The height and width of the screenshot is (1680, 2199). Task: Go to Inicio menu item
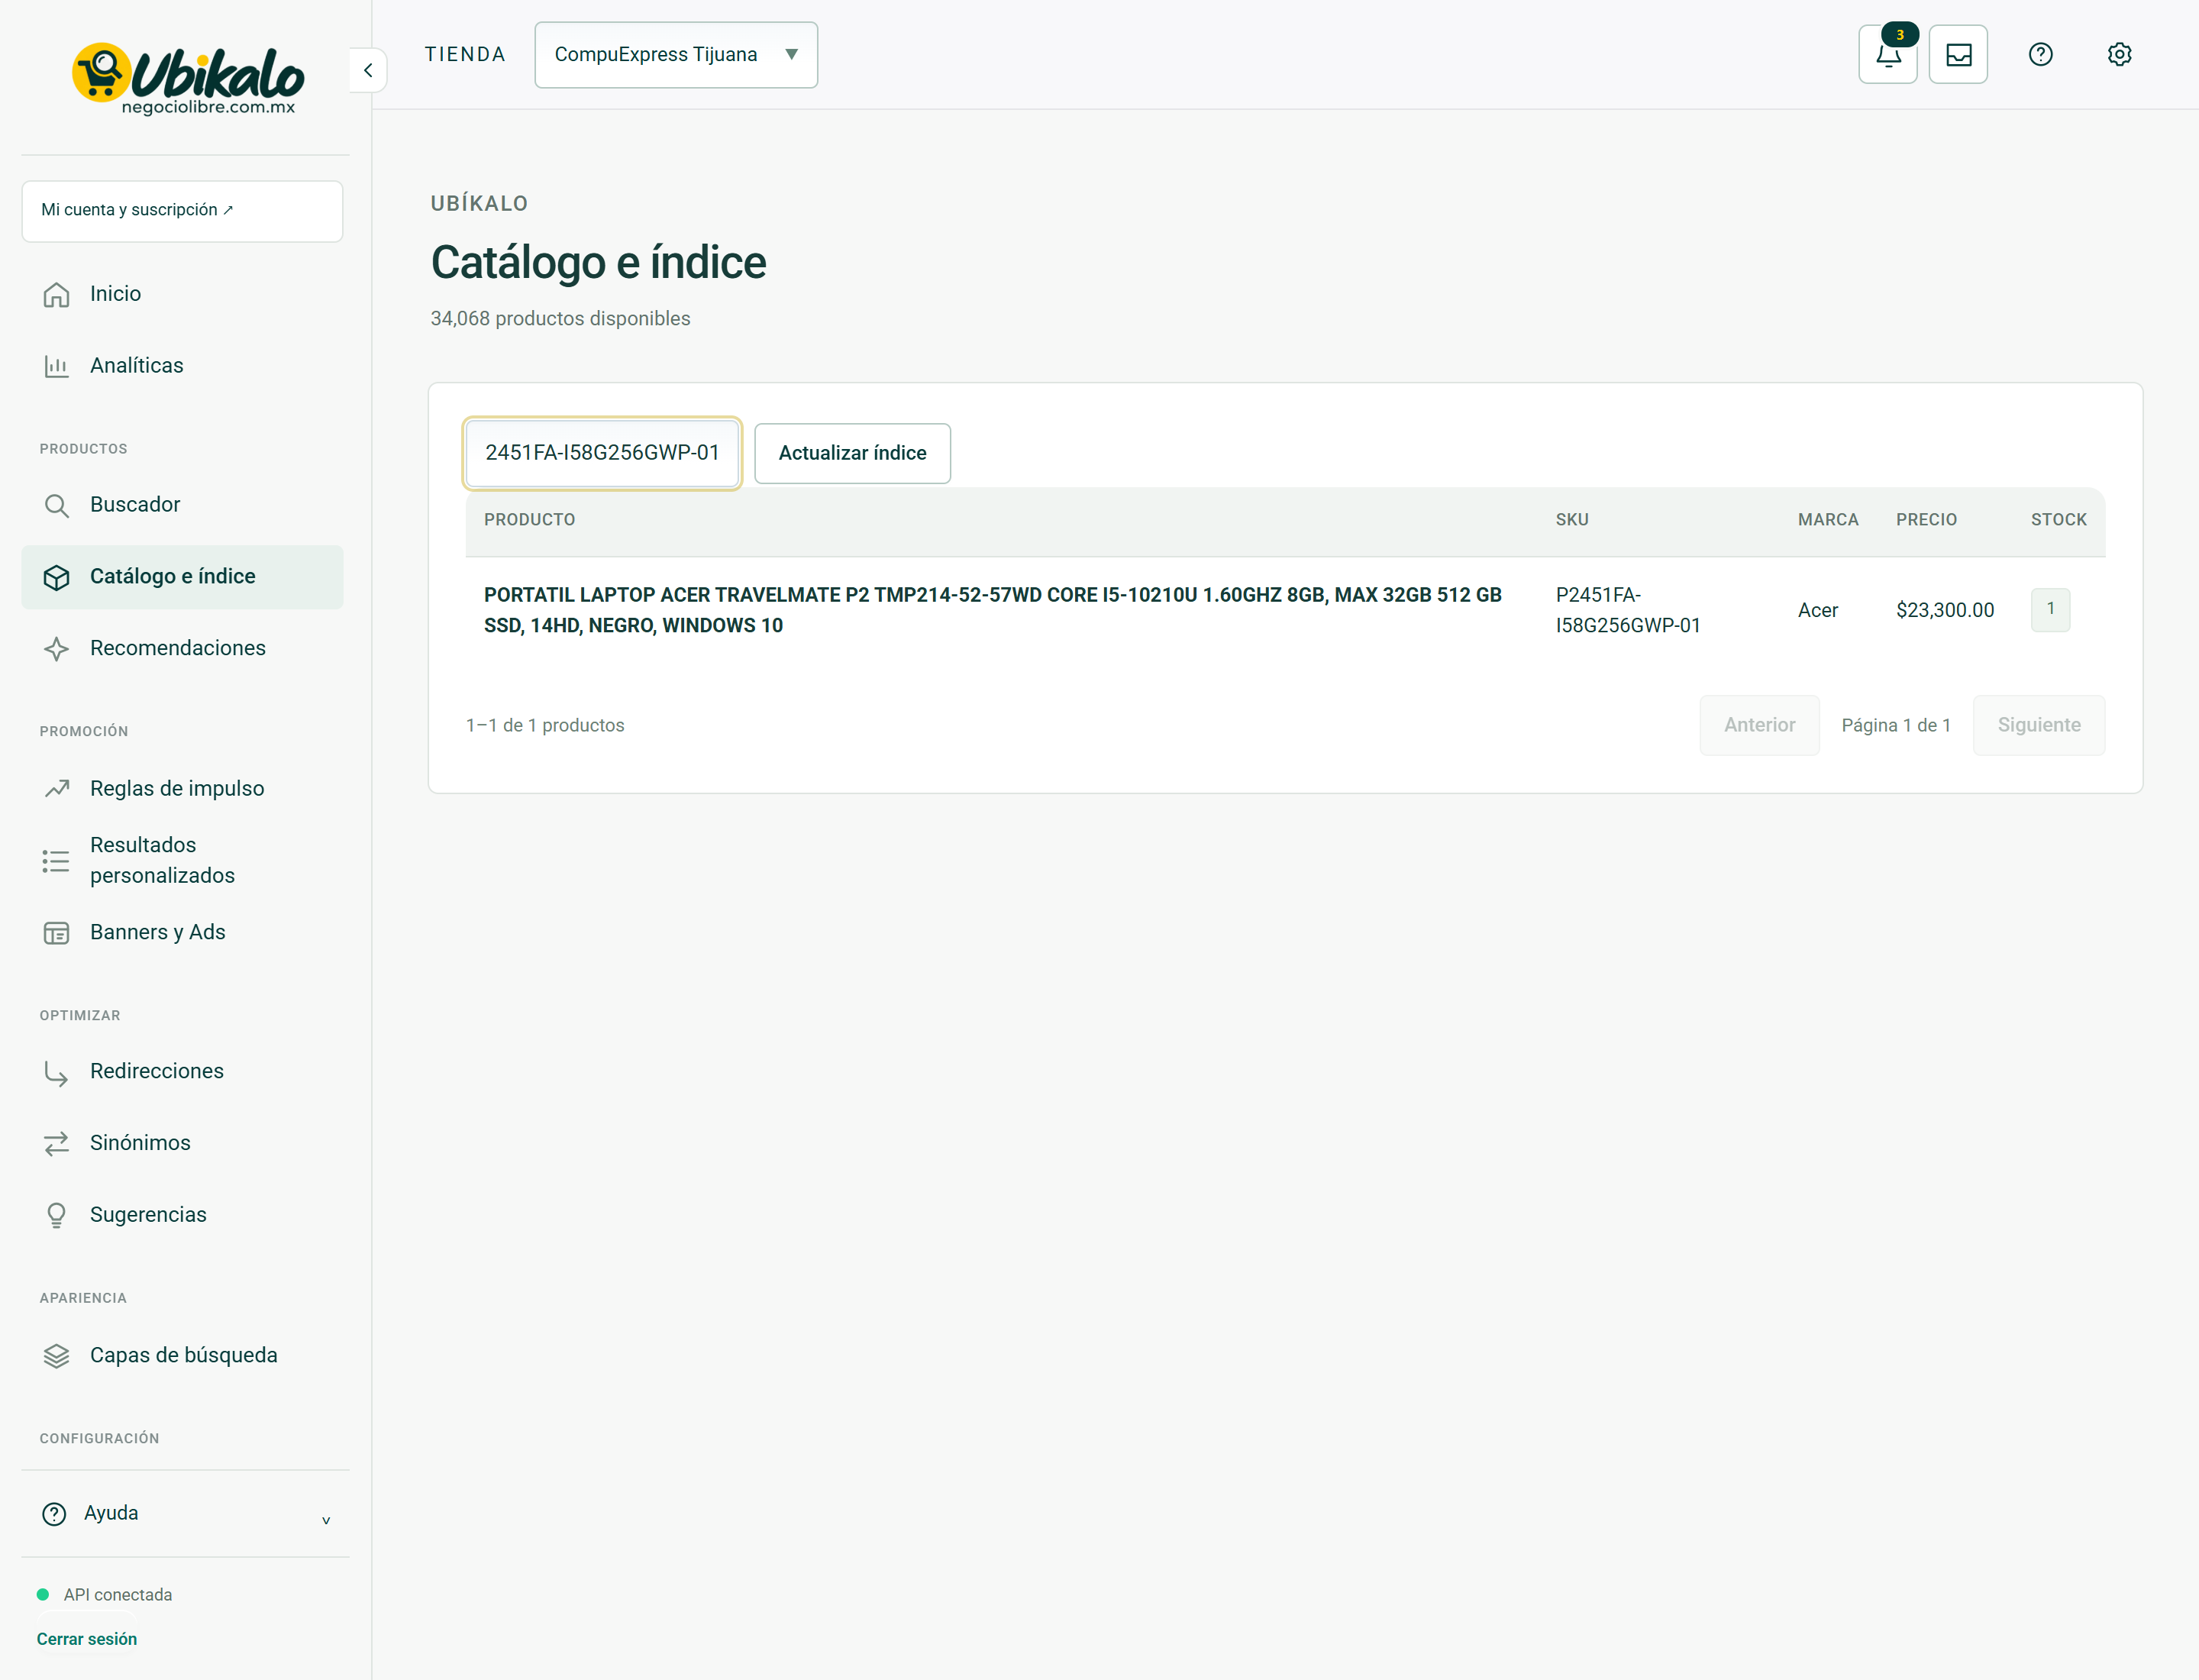pos(182,294)
